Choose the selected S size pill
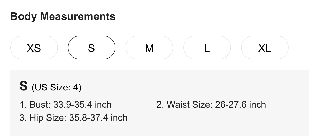This screenshot has height=139, width=319. tap(91, 48)
